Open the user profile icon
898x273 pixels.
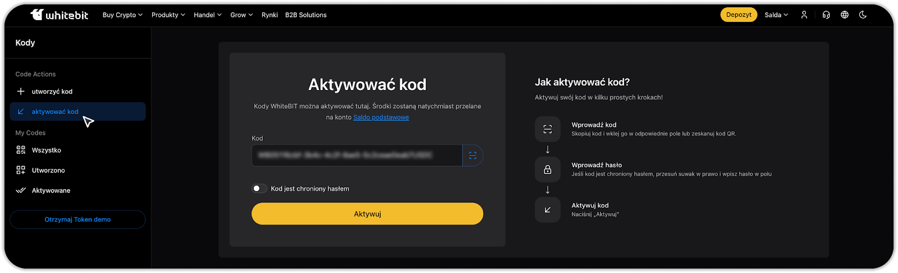(x=804, y=15)
